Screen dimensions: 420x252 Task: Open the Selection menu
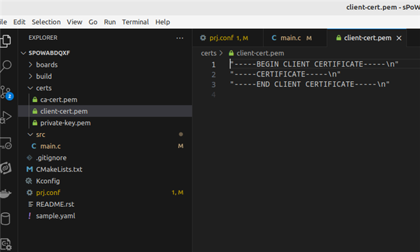[46, 22]
